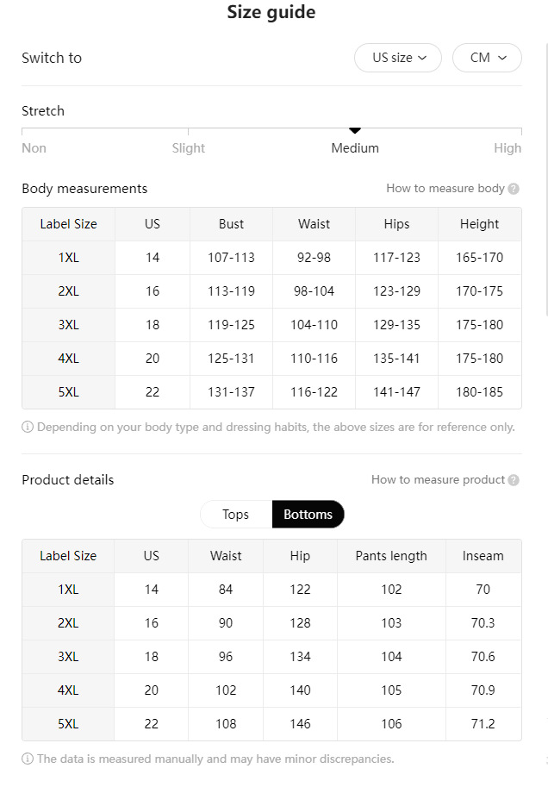
Task: Open the US size dropdown
Action: tap(398, 58)
